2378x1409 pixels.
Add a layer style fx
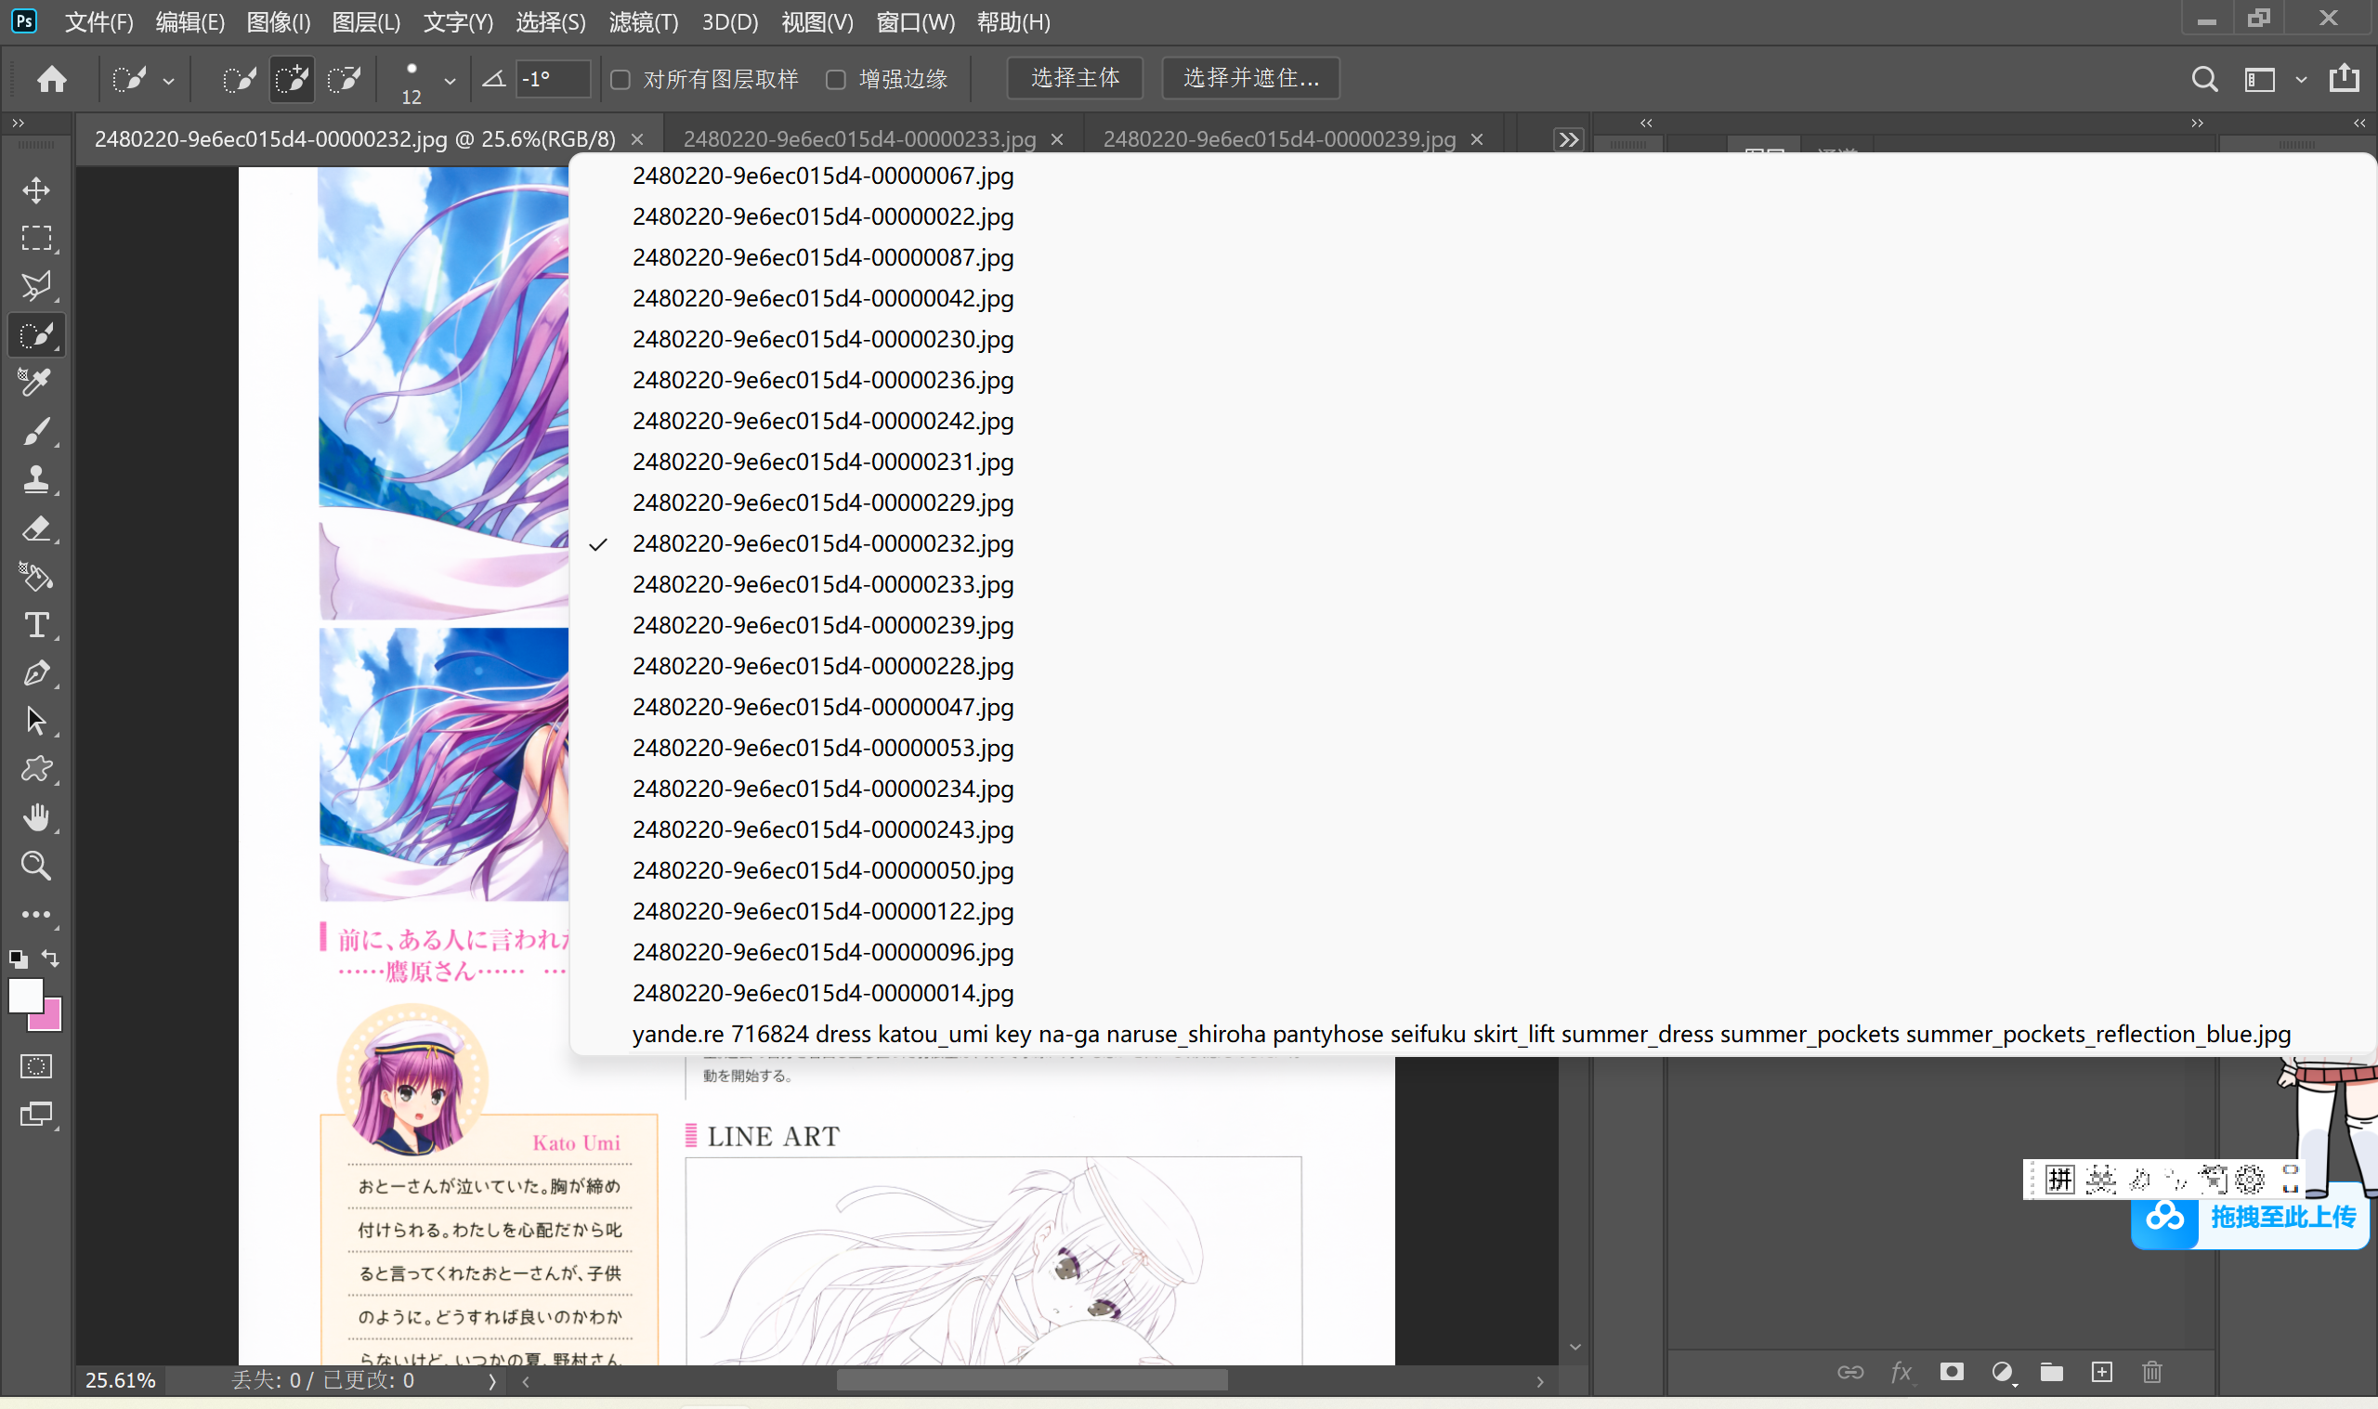pyautogui.click(x=1901, y=1372)
